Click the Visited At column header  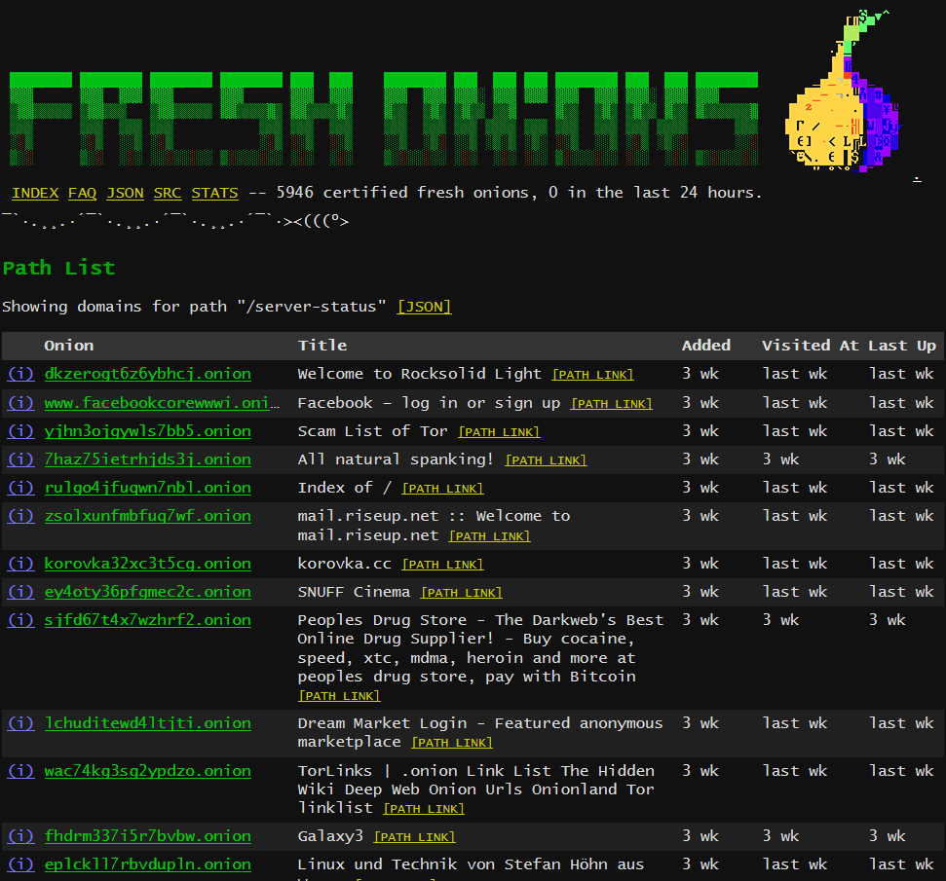tap(810, 346)
